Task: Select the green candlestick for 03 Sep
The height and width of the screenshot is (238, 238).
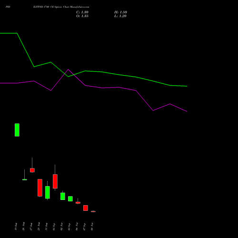Action: [x=70, y=199]
